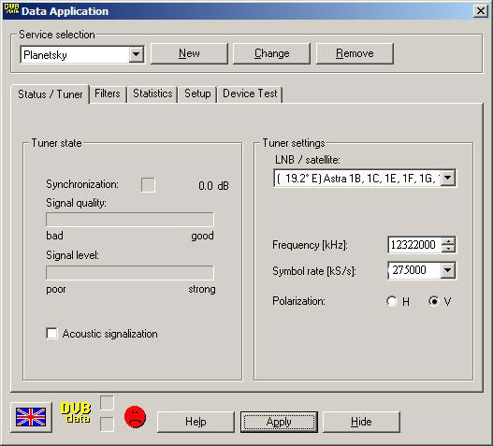This screenshot has width=493, height=446.
Task: Click the DVB icon in title bar
Action: coord(11,9)
